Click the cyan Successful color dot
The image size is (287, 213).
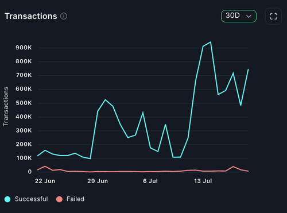tap(7, 199)
